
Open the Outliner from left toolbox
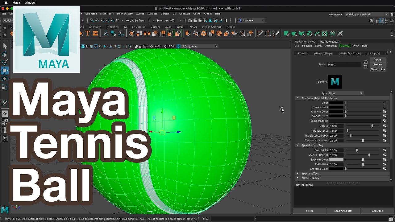point(5,138)
